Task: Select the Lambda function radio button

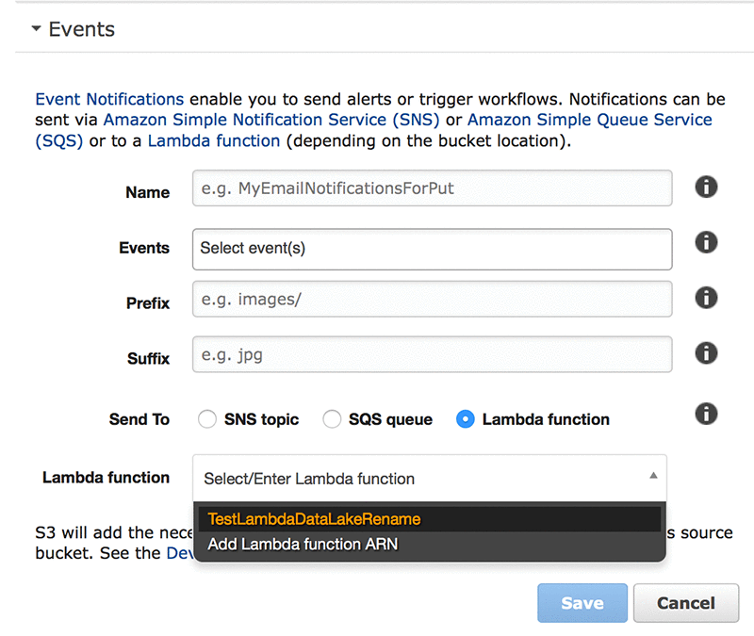Action: click(x=465, y=419)
